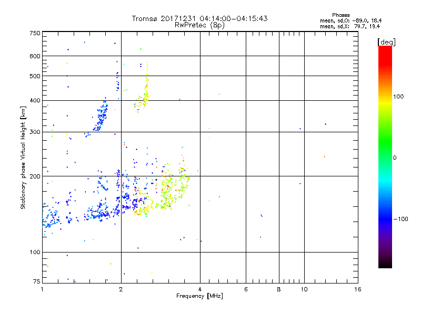421x315 pixels.
Task: Click the 'Frequency [MHz]' x-axis label
Action: [x=199, y=296]
